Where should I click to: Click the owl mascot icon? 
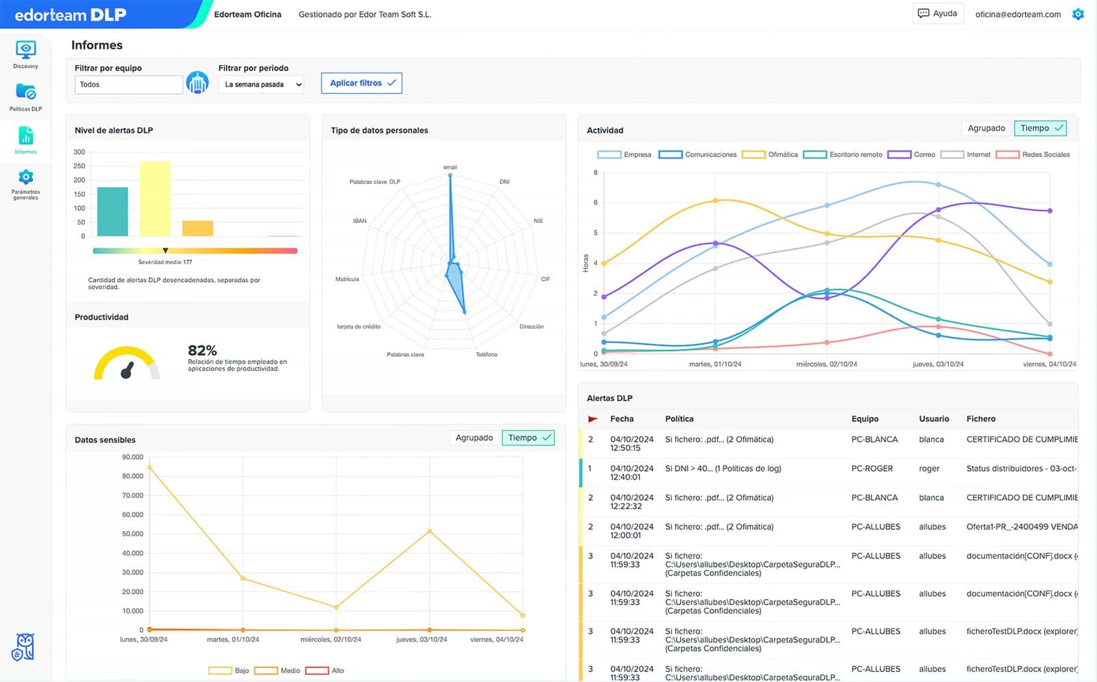coord(23,647)
